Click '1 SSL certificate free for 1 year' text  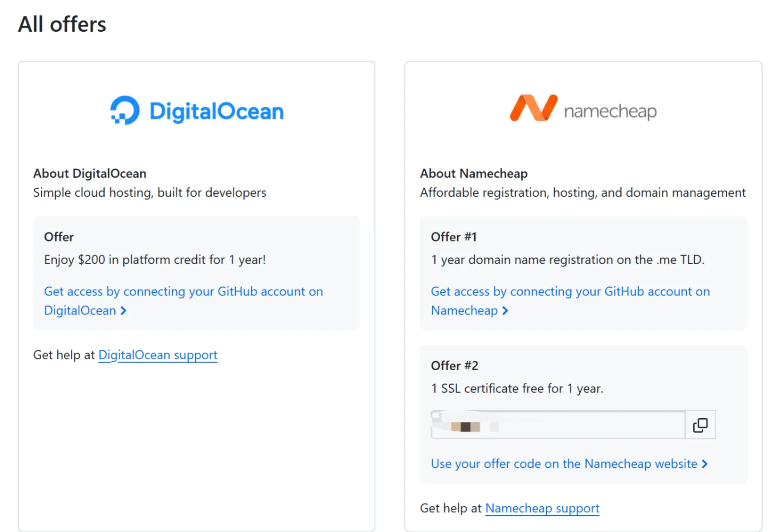[x=517, y=388]
